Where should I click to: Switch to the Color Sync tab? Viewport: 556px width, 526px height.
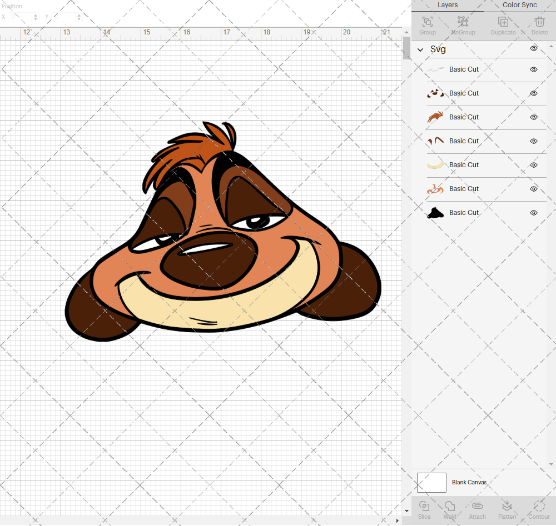(x=519, y=5)
